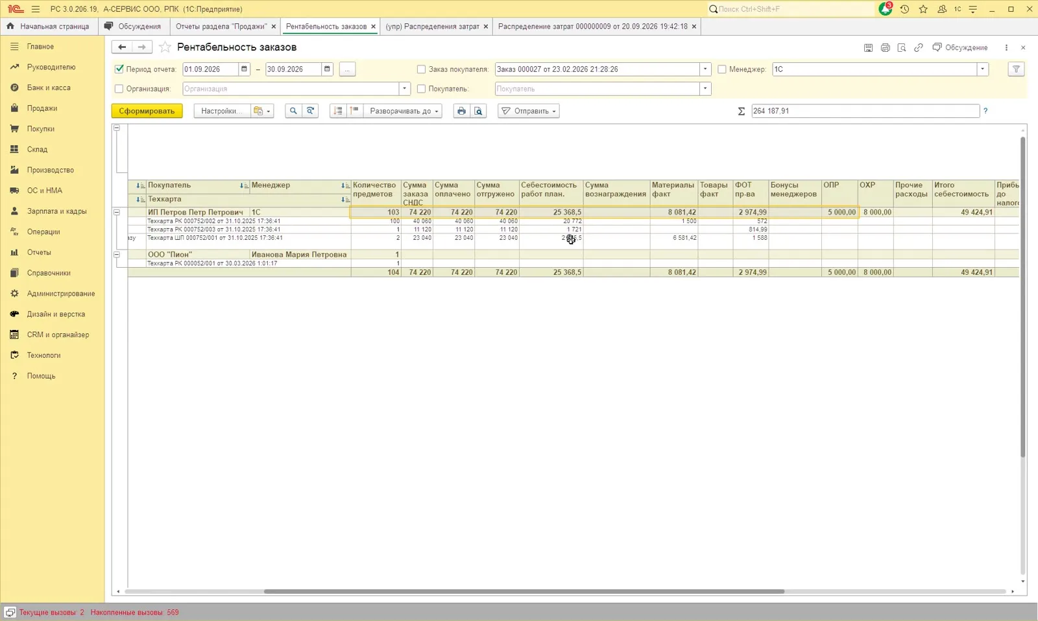Open the Отправить dropdown menu
The width and height of the screenshot is (1038, 621).
pos(529,111)
